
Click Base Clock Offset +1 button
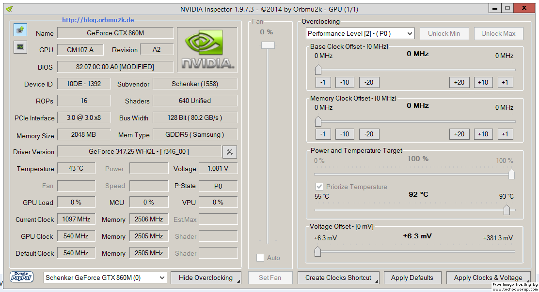click(x=505, y=82)
